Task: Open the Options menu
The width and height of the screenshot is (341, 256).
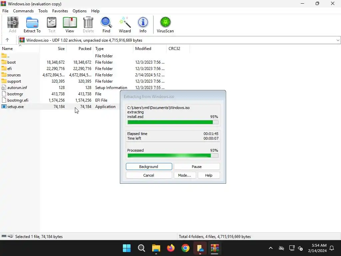Action: point(80,11)
